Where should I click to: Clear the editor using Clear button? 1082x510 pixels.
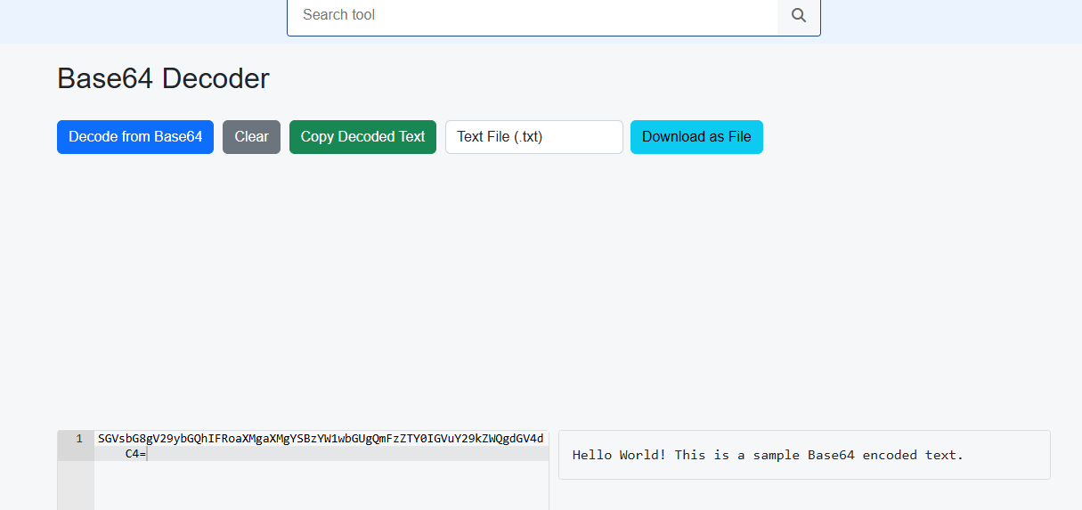click(251, 137)
